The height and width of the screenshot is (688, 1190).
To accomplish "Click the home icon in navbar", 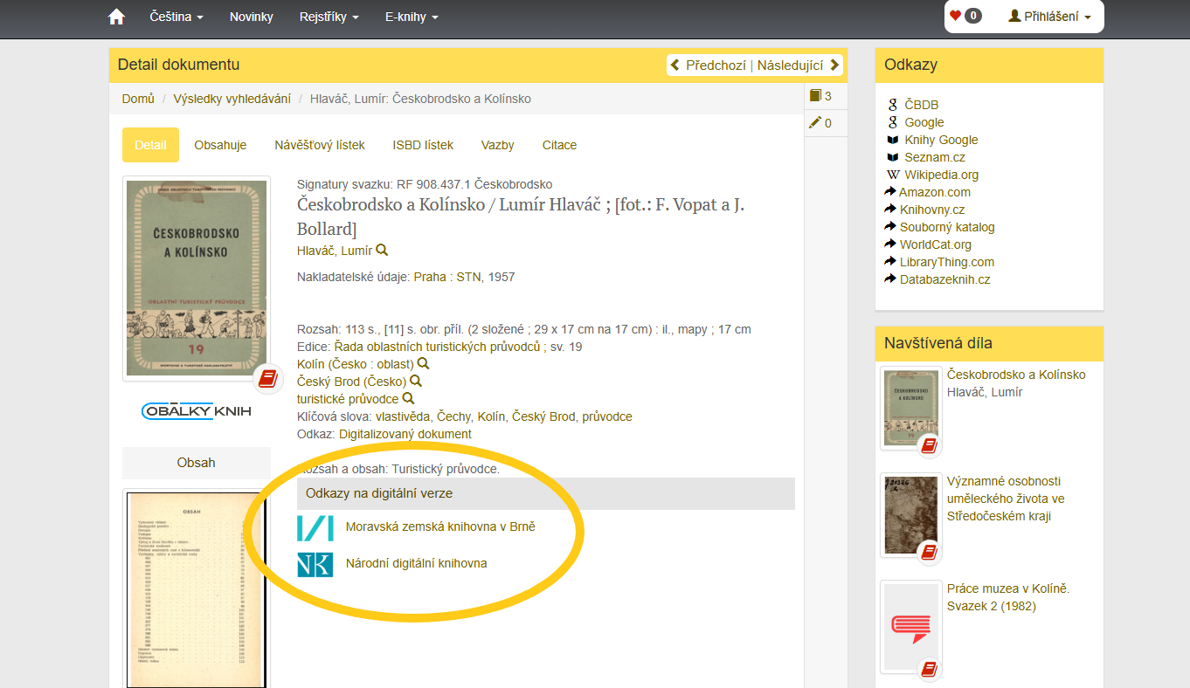I will click(x=116, y=17).
